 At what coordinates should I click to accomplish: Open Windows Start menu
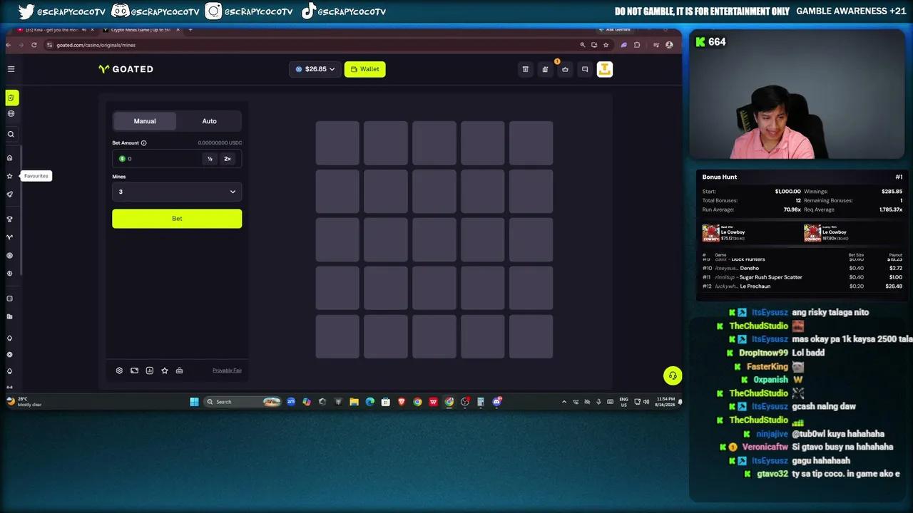pyautogui.click(x=194, y=402)
